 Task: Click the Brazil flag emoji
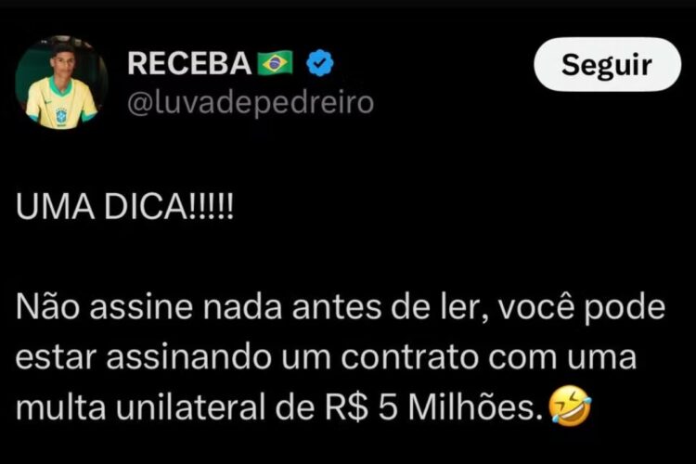click(x=276, y=63)
